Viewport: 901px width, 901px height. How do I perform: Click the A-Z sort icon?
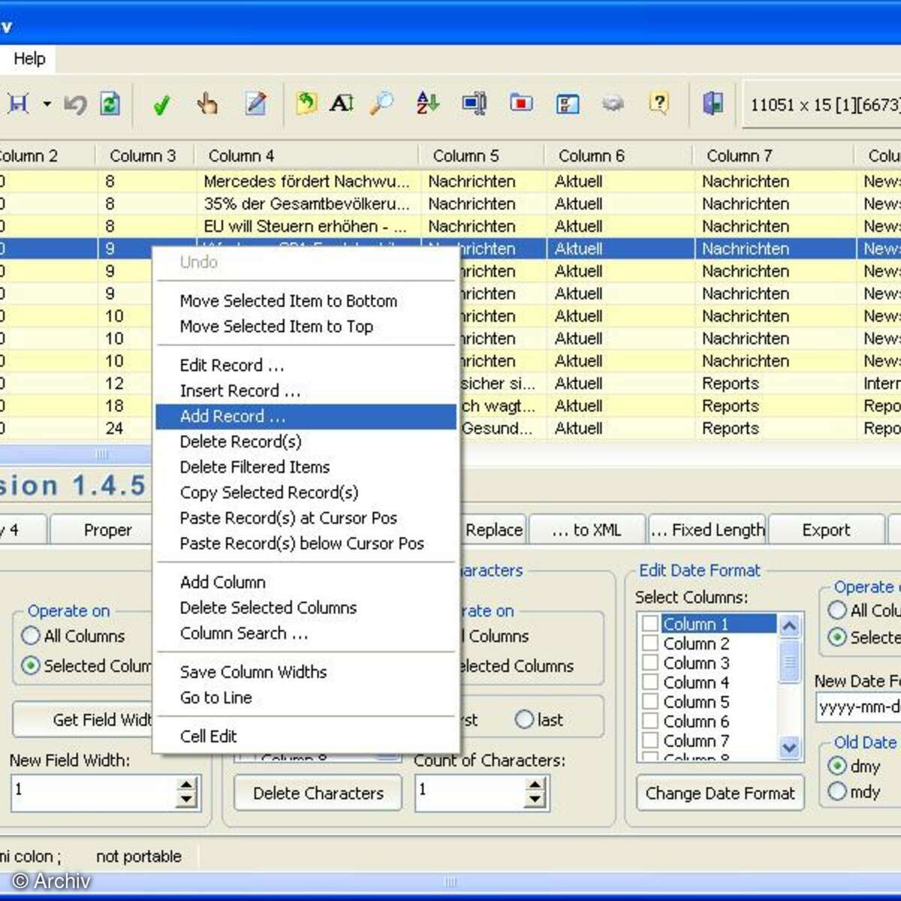coord(426,104)
